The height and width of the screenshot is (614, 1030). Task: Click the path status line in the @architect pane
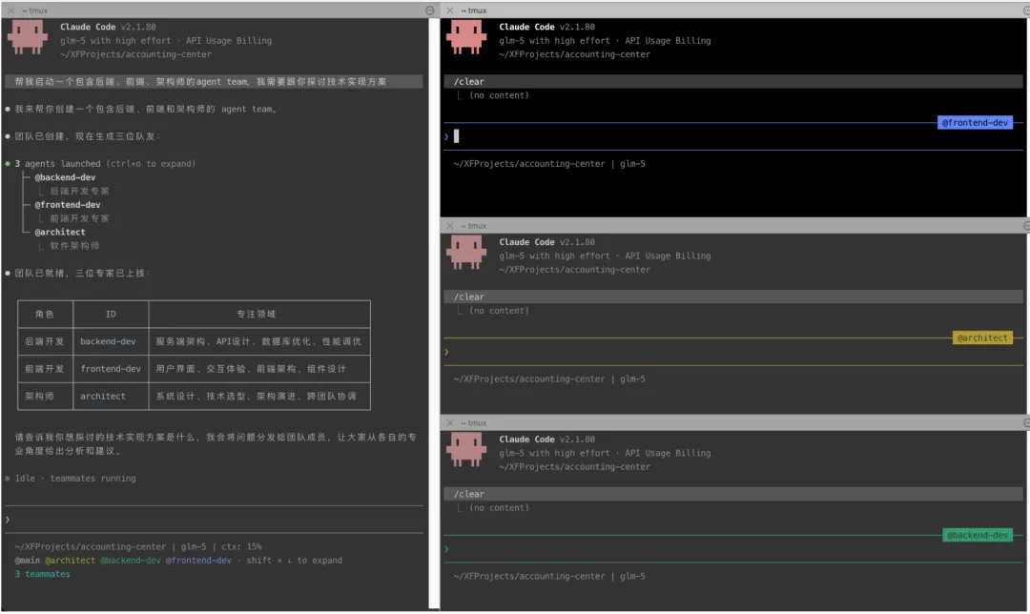point(549,379)
